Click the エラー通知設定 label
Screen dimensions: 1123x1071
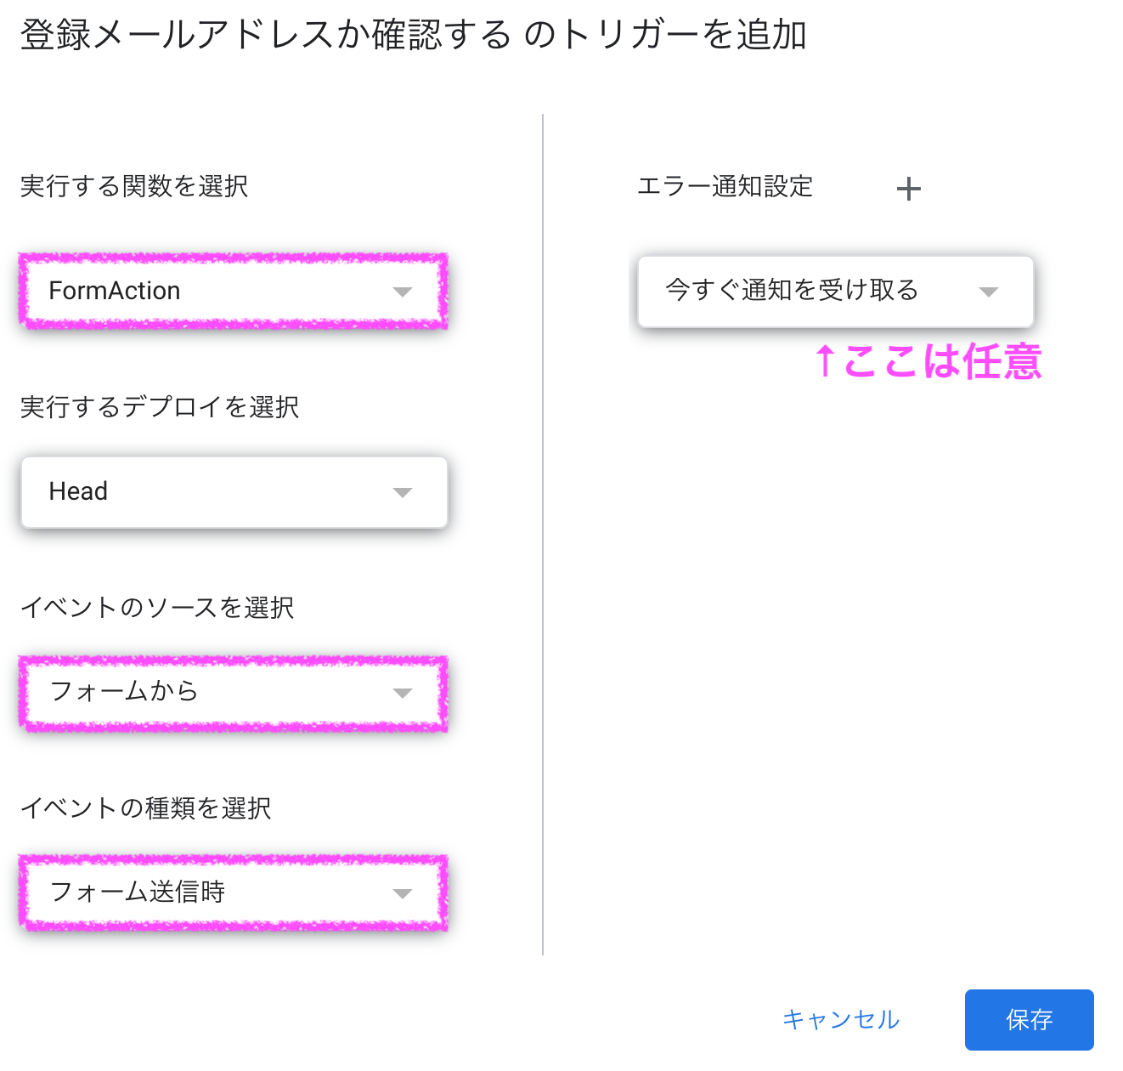click(x=725, y=186)
